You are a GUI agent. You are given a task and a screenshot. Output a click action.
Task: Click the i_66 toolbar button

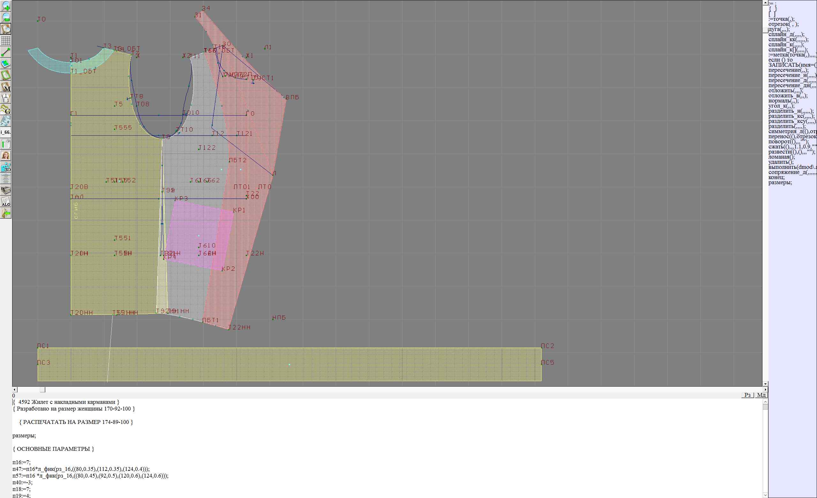(6, 132)
